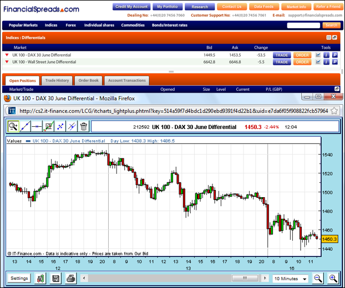This screenshot has width=345, height=288.
Task: Open the Bonds/Interest rates menu
Action: click(x=170, y=25)
